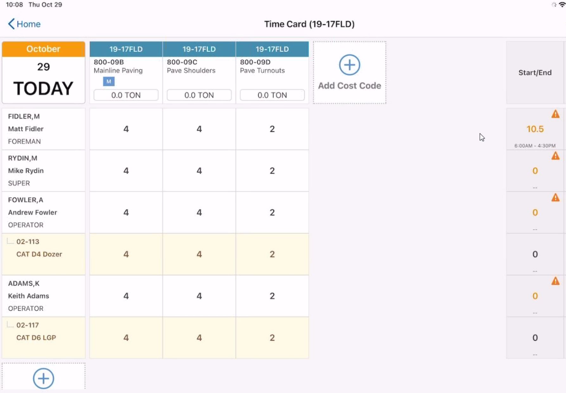This screenshot has width=566, height=393.
Task: Click the October 29 TODAY date header
Action: pyautogui.click(x=43, y=73)
